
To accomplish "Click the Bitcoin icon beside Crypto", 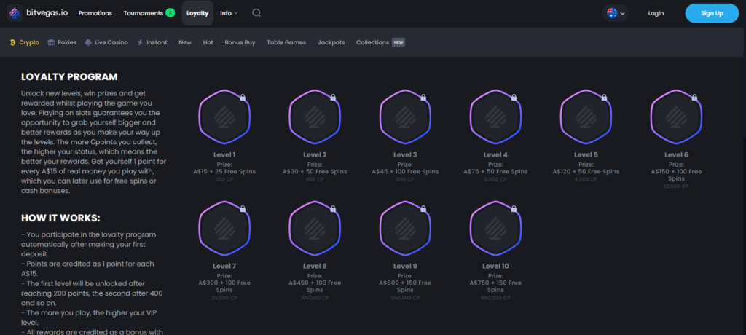I will [x=13, y=42].
